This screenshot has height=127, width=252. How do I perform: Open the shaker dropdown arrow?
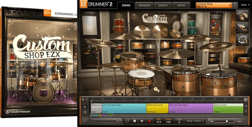click(x=238, y=32)
